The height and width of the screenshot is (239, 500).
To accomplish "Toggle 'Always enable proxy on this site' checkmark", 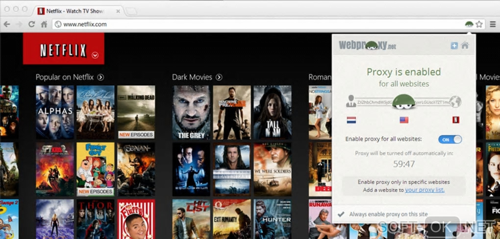I will point(341,215).
